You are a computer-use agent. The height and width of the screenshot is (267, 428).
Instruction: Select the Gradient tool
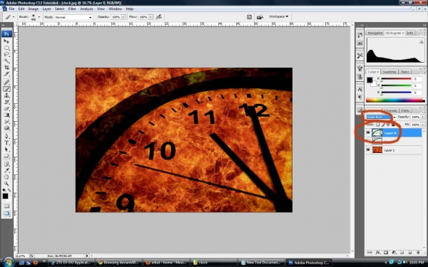click(x=6, y=115)
